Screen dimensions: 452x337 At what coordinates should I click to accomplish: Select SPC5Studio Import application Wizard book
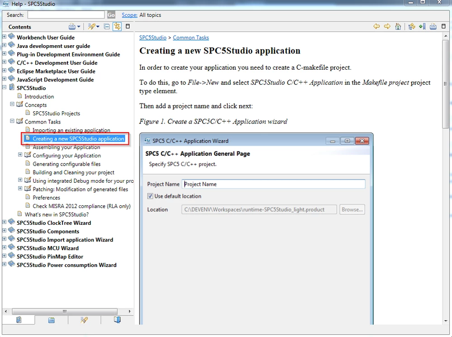coord(65,240)
